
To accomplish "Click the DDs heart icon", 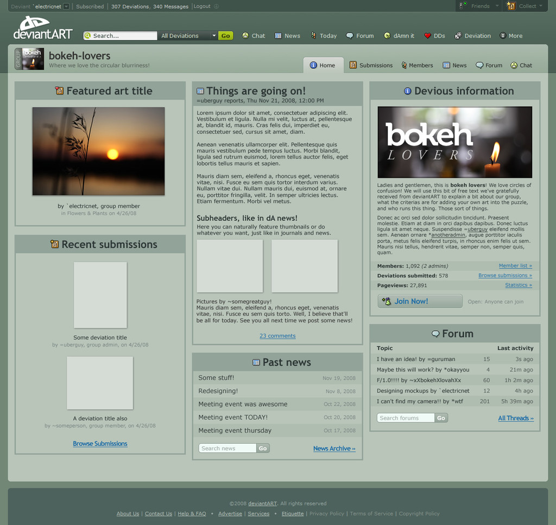I will click(428, 35).
